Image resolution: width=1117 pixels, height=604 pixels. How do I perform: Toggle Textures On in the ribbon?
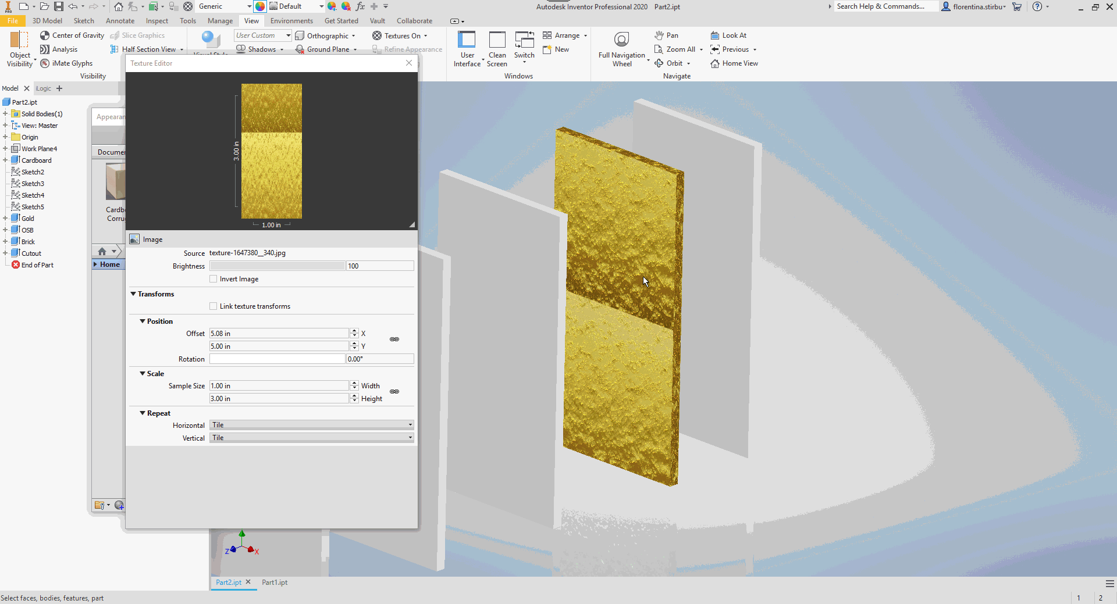tap(400, 35)
